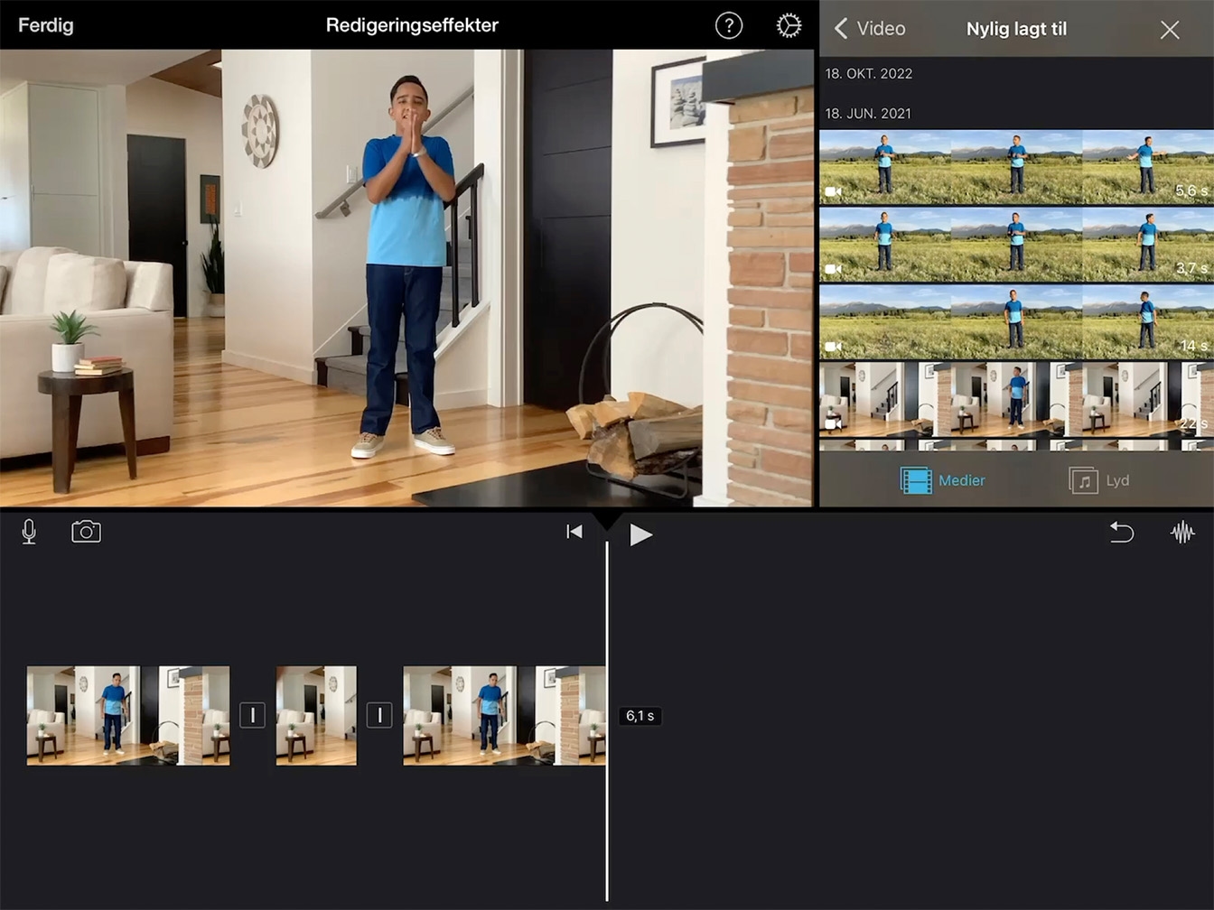Record voiceover with microphone icon
Image resolution: width=1214 pixels, height=910 pixels.
pyautogui.click(x=29, y=532)
